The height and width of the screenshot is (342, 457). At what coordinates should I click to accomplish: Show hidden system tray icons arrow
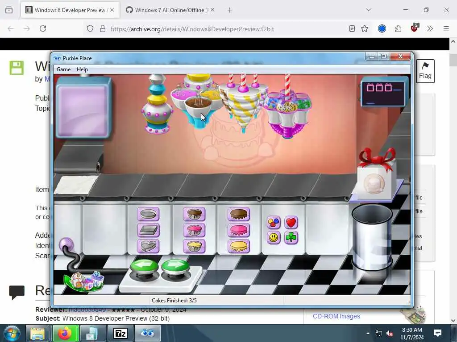(368, 333)
